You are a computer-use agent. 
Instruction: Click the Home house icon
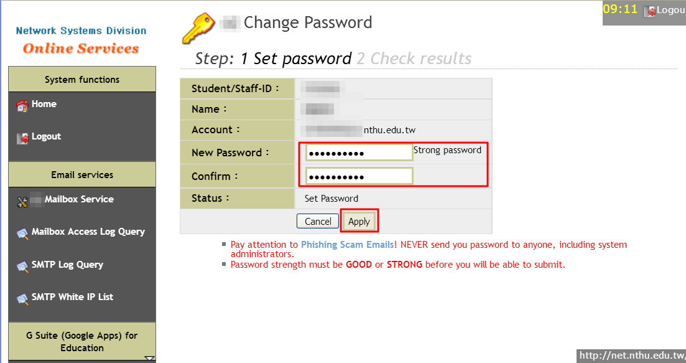coord(22,106)
